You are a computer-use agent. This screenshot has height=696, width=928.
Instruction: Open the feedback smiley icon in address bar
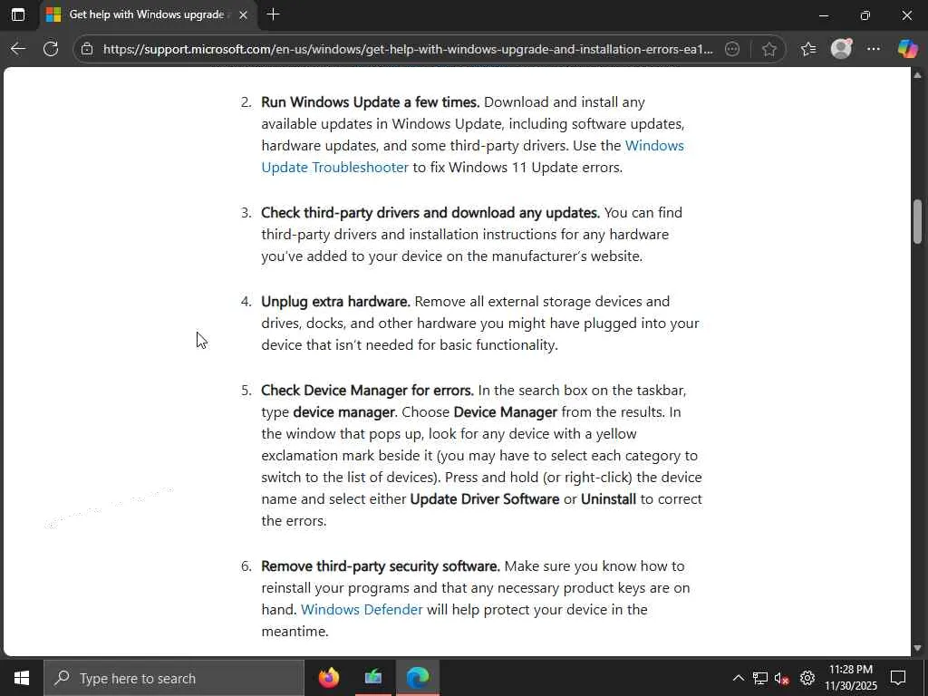[732, 49]
